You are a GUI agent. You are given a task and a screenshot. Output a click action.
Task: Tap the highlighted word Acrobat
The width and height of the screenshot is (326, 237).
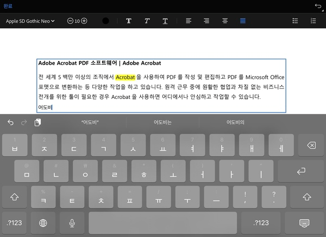point(125,77)
